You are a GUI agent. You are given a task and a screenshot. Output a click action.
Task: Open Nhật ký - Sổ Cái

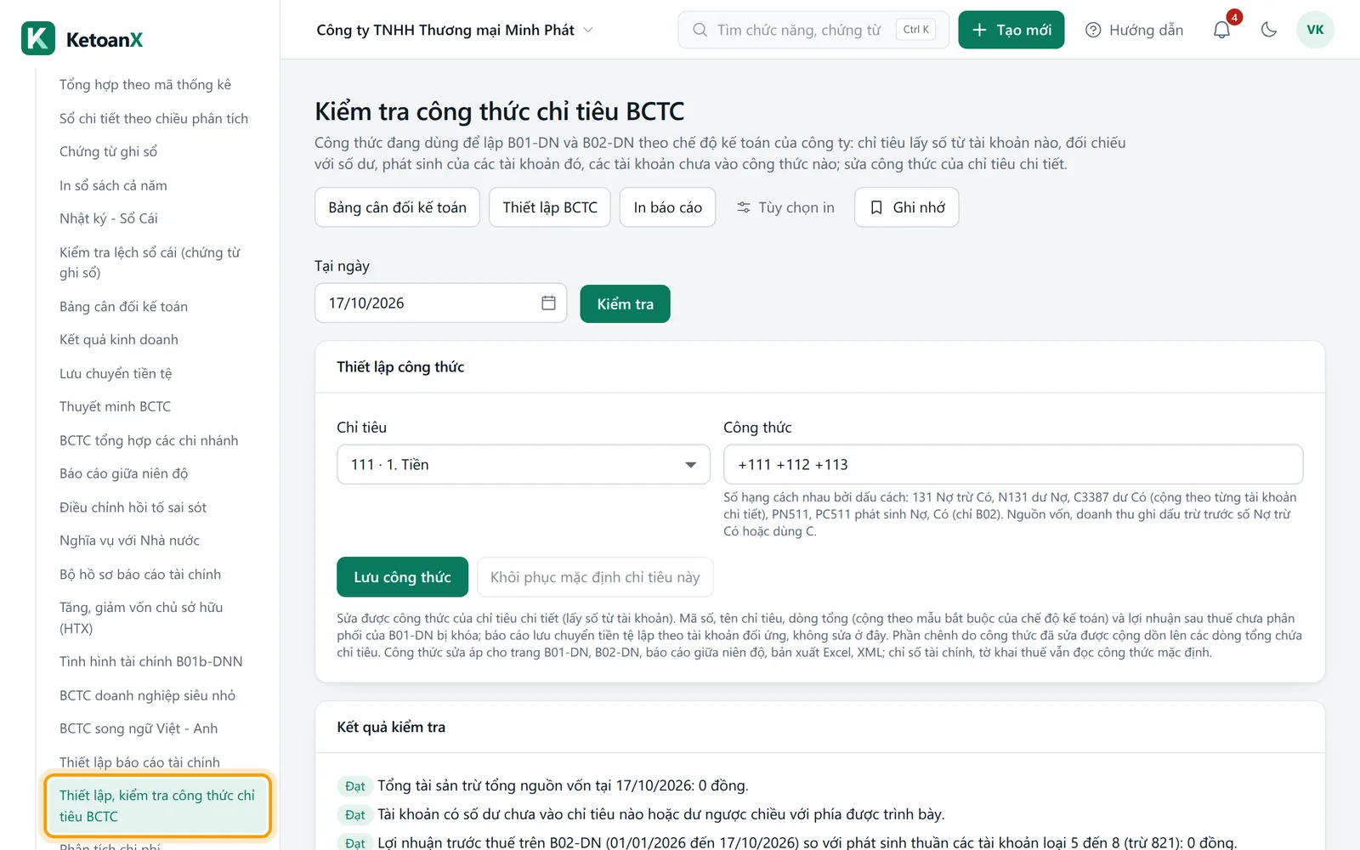(x=109, y=218)
